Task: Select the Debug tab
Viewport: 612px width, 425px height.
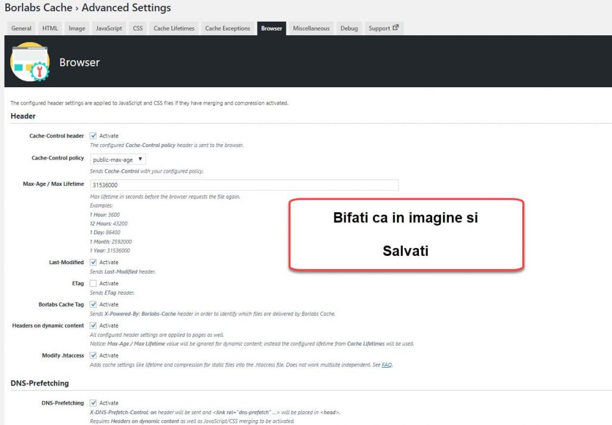Action: (x=349, y=29)
